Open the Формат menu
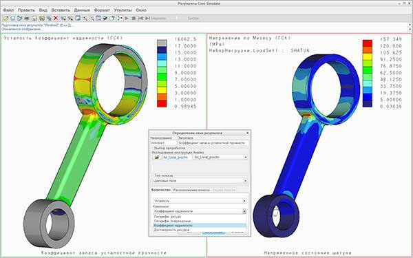 tap(102, 10)
